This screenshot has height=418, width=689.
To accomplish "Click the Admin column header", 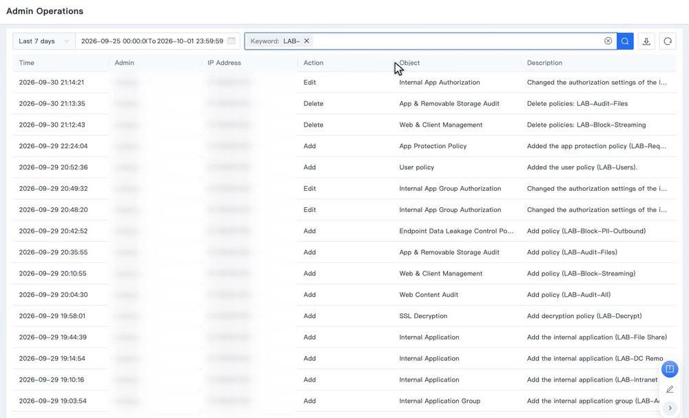I will click(x=124, y=63).
